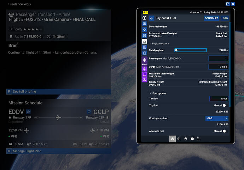Collapse the Fuel options section
244x170 pixels.
(x=158, y=93)
